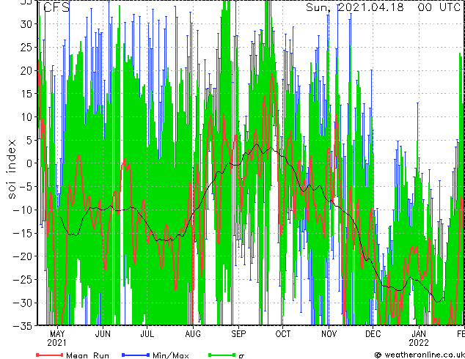Click the blue Min/Max legend swatch
The image size is (465, 359).
pos(135,355)
